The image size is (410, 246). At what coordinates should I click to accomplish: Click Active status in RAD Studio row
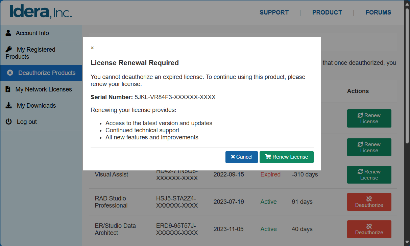[x=269, y=202]
